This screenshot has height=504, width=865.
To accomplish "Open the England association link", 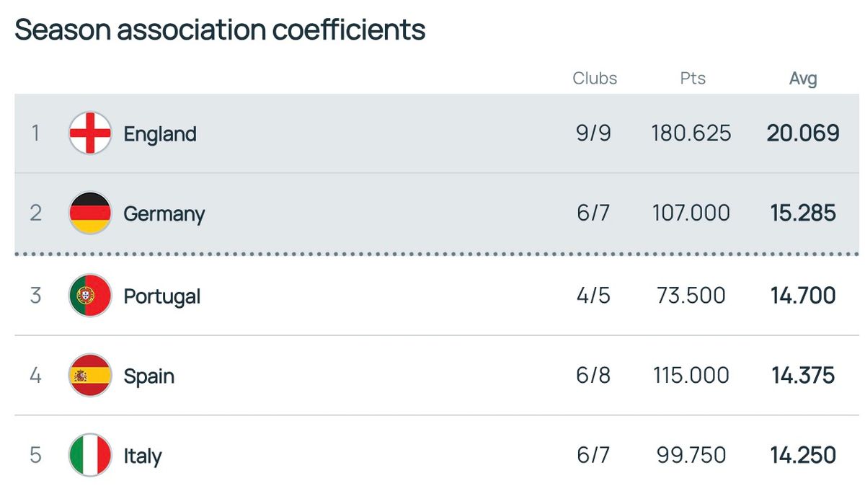I will pos(160,134).
